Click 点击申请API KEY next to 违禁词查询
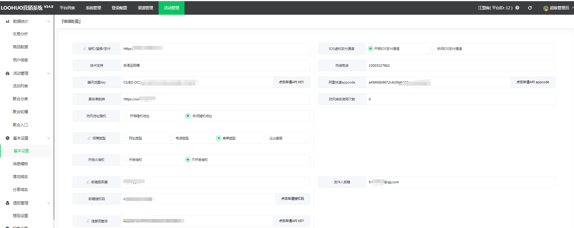The height and width of the screenshot is (228, 574). click(291, 221)
